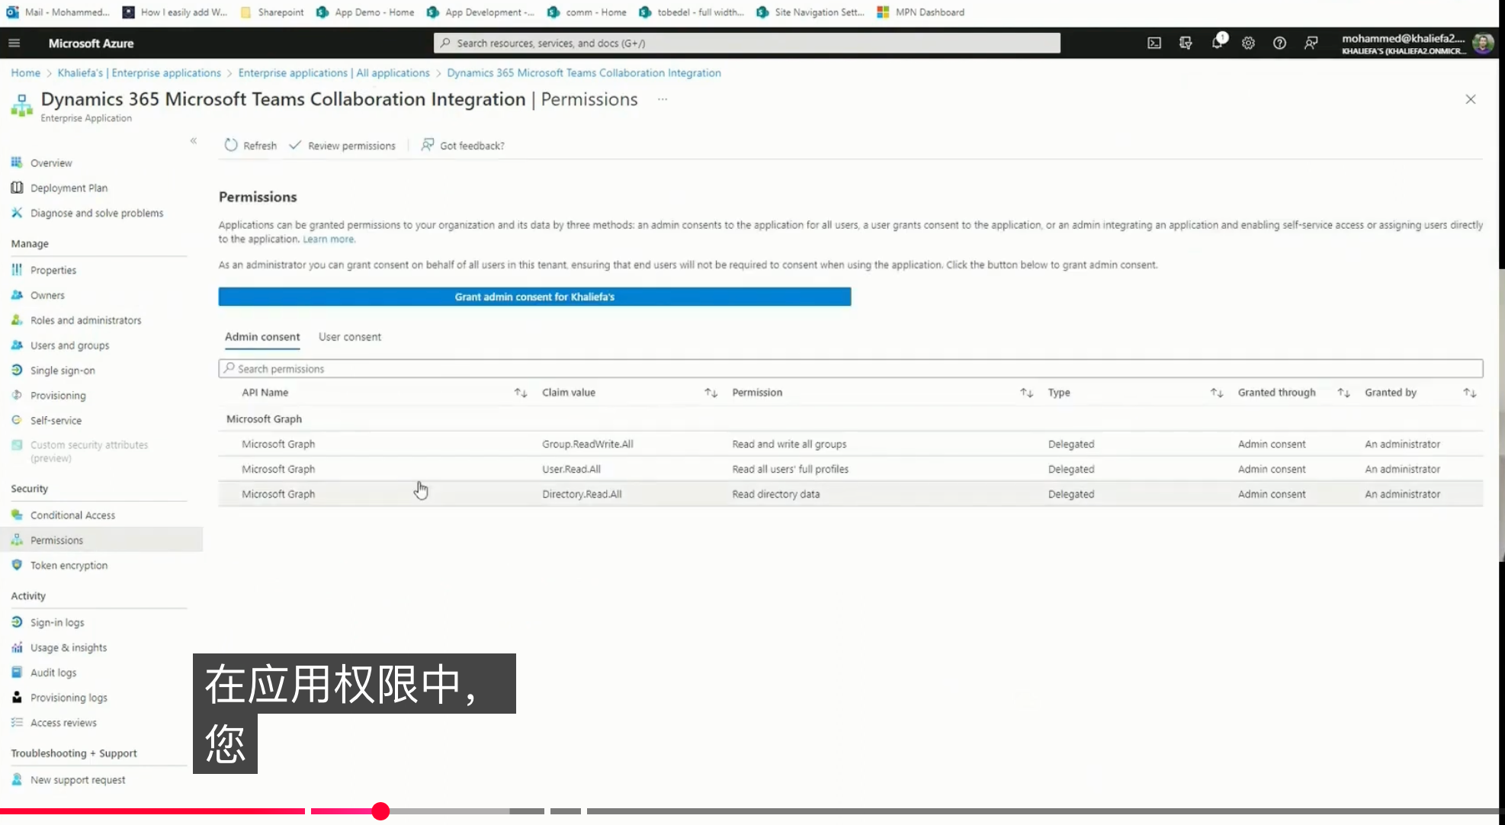1505x825 pixels.
Task: Grant admin consent for Khaliefa's
Action: click(x=534, y=297)
